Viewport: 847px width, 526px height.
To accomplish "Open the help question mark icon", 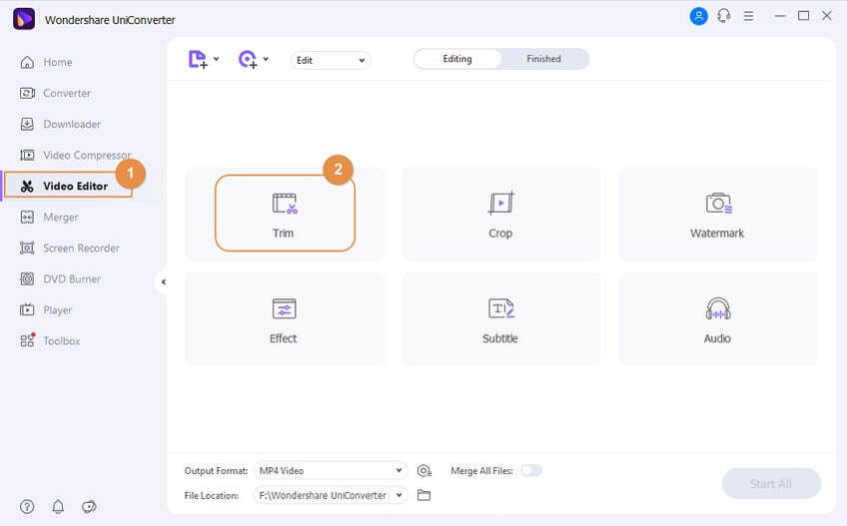I will coord(27,507).
